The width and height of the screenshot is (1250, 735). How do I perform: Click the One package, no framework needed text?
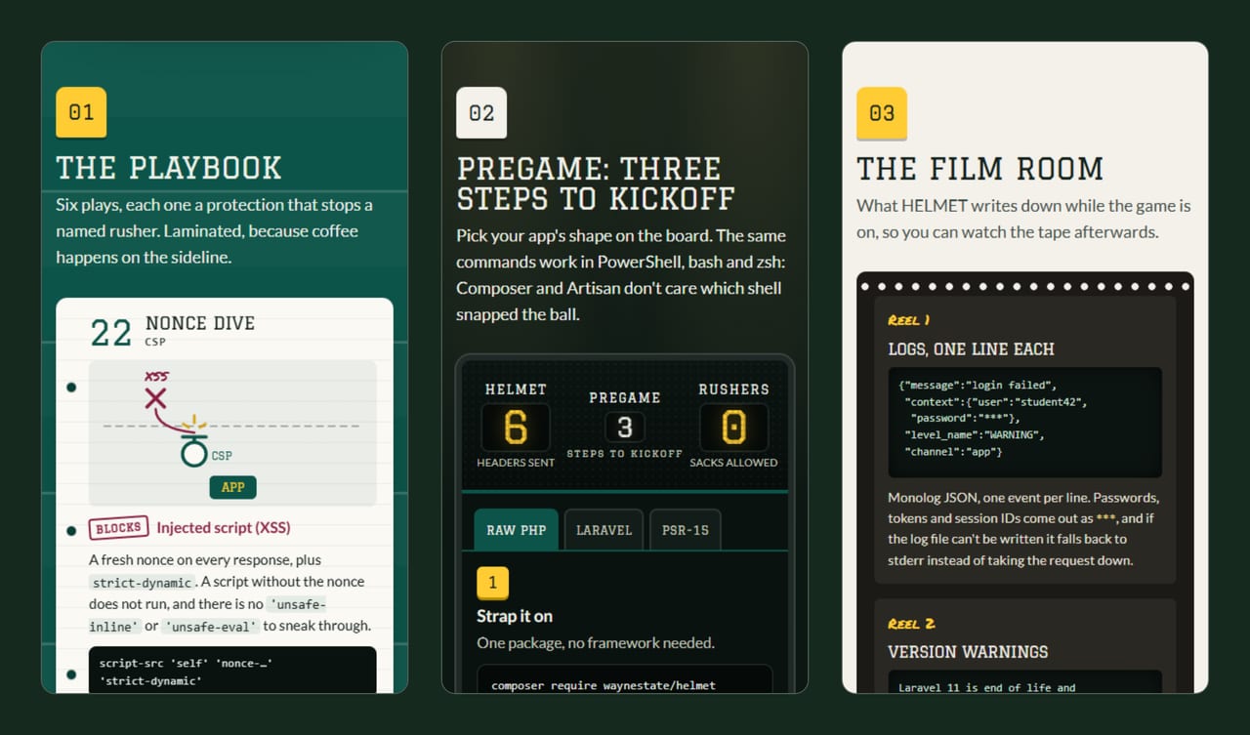[x=596, y=643]
